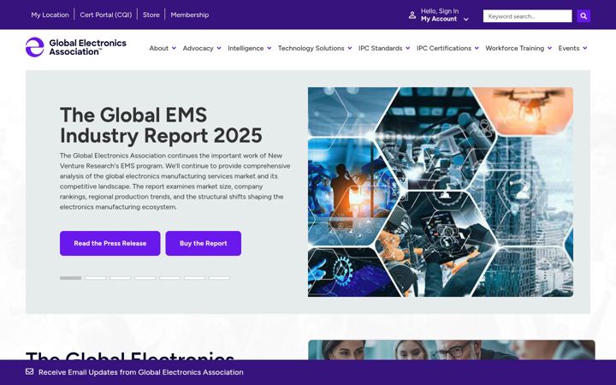The width and height of the screenshot is (616, 385).
Task: Click the people photo thumbnail below hero
Action: click(x=452, y=350)
